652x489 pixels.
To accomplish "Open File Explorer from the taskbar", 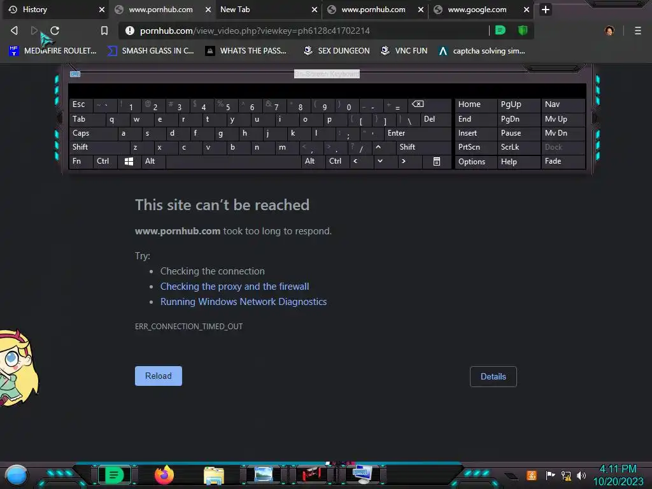I will 214,475.
